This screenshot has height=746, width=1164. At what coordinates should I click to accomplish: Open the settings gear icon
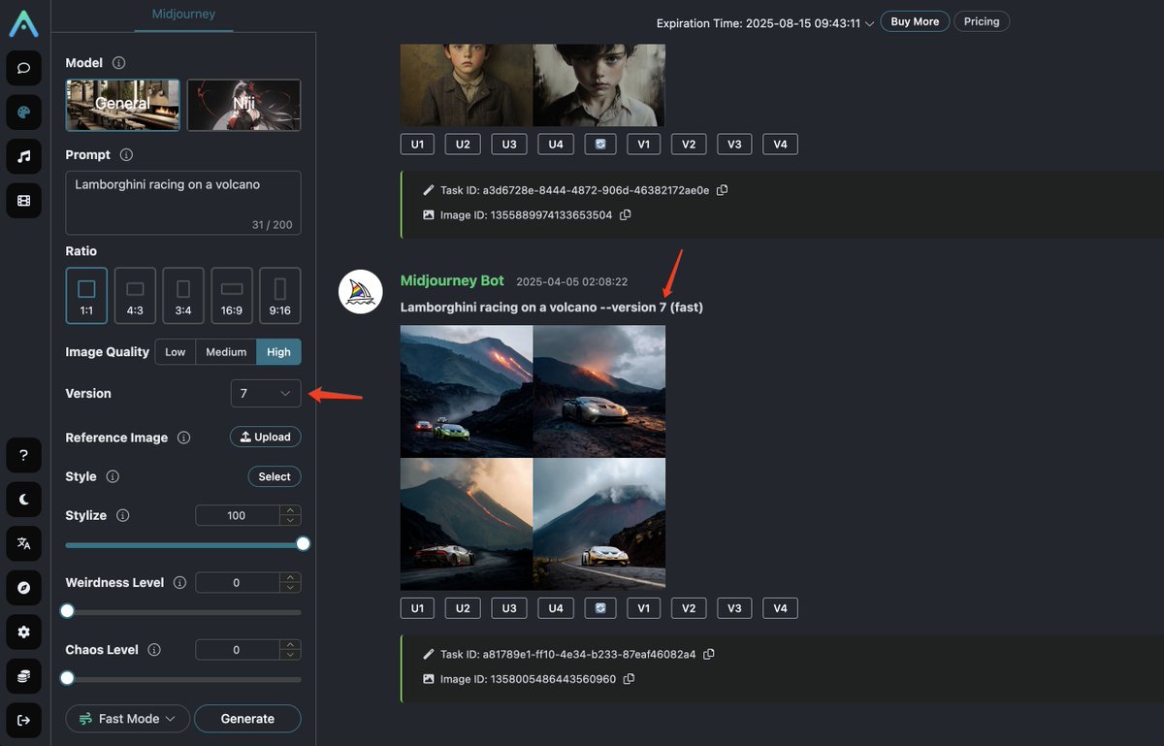[24, 632]
